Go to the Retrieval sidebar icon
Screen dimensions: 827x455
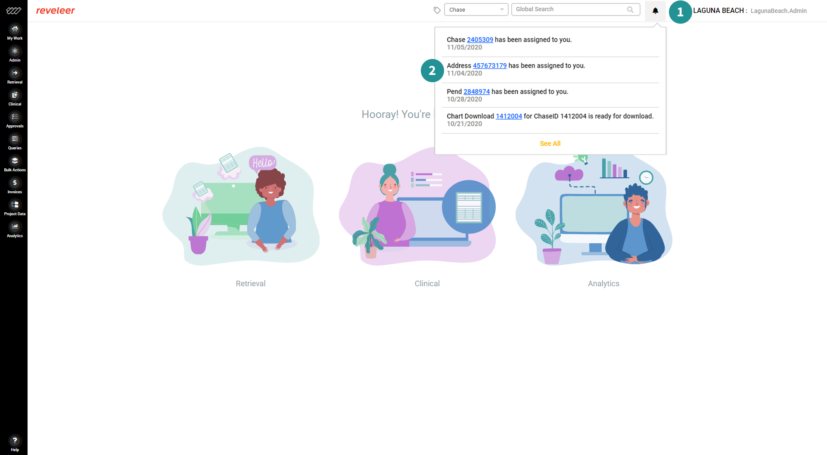[15, 76]
